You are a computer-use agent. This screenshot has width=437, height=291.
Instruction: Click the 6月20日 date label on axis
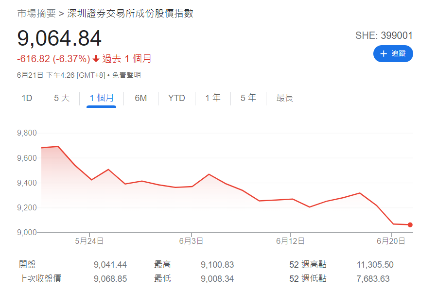(391, 241)
